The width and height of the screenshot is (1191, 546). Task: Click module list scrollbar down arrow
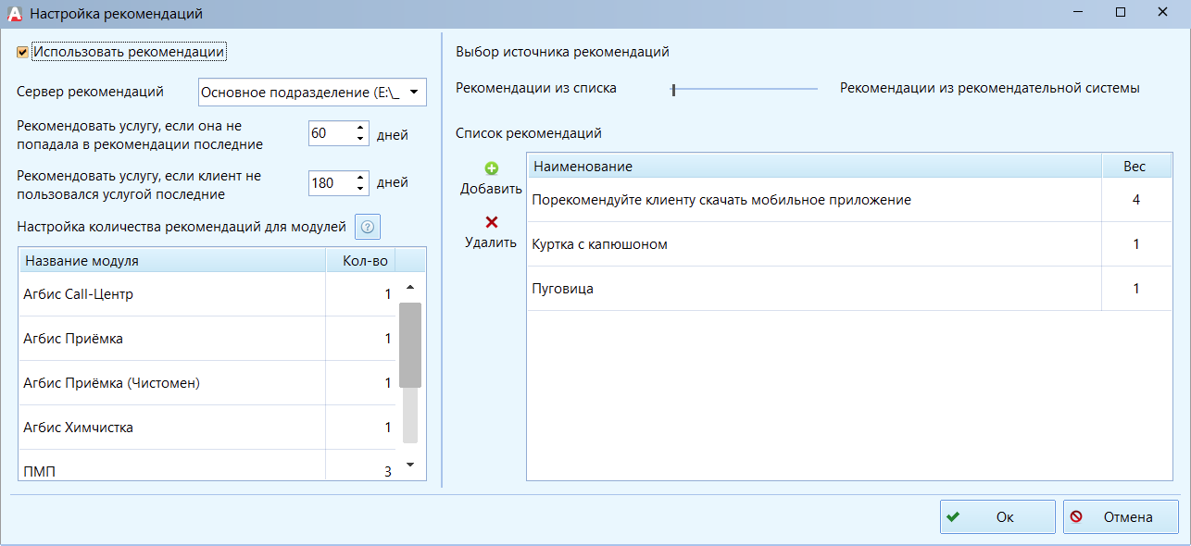click(410, 464)
